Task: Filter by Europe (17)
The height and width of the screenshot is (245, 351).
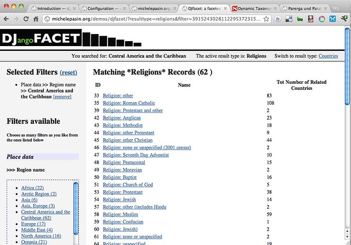Action: click(x=33, y=224)
